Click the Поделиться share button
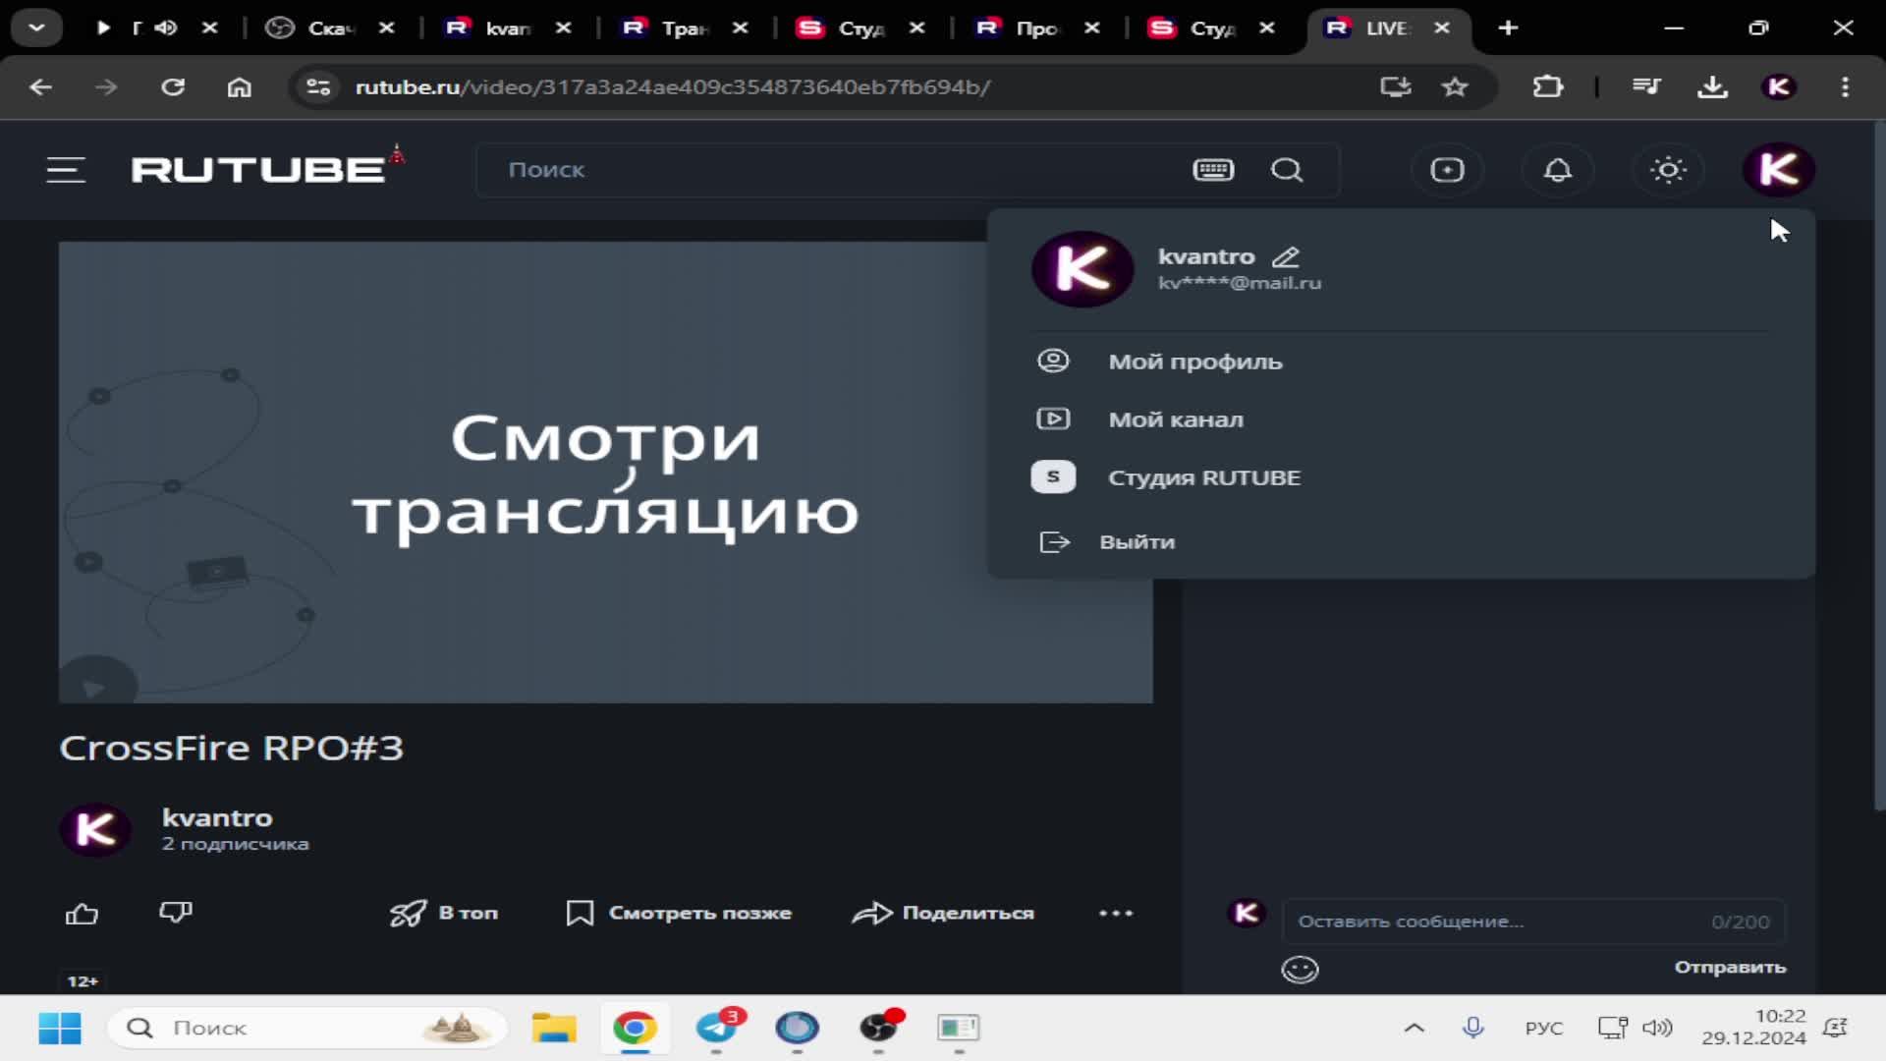Viewport: 1886px width, 1061px height. click(x=943, y=914)
